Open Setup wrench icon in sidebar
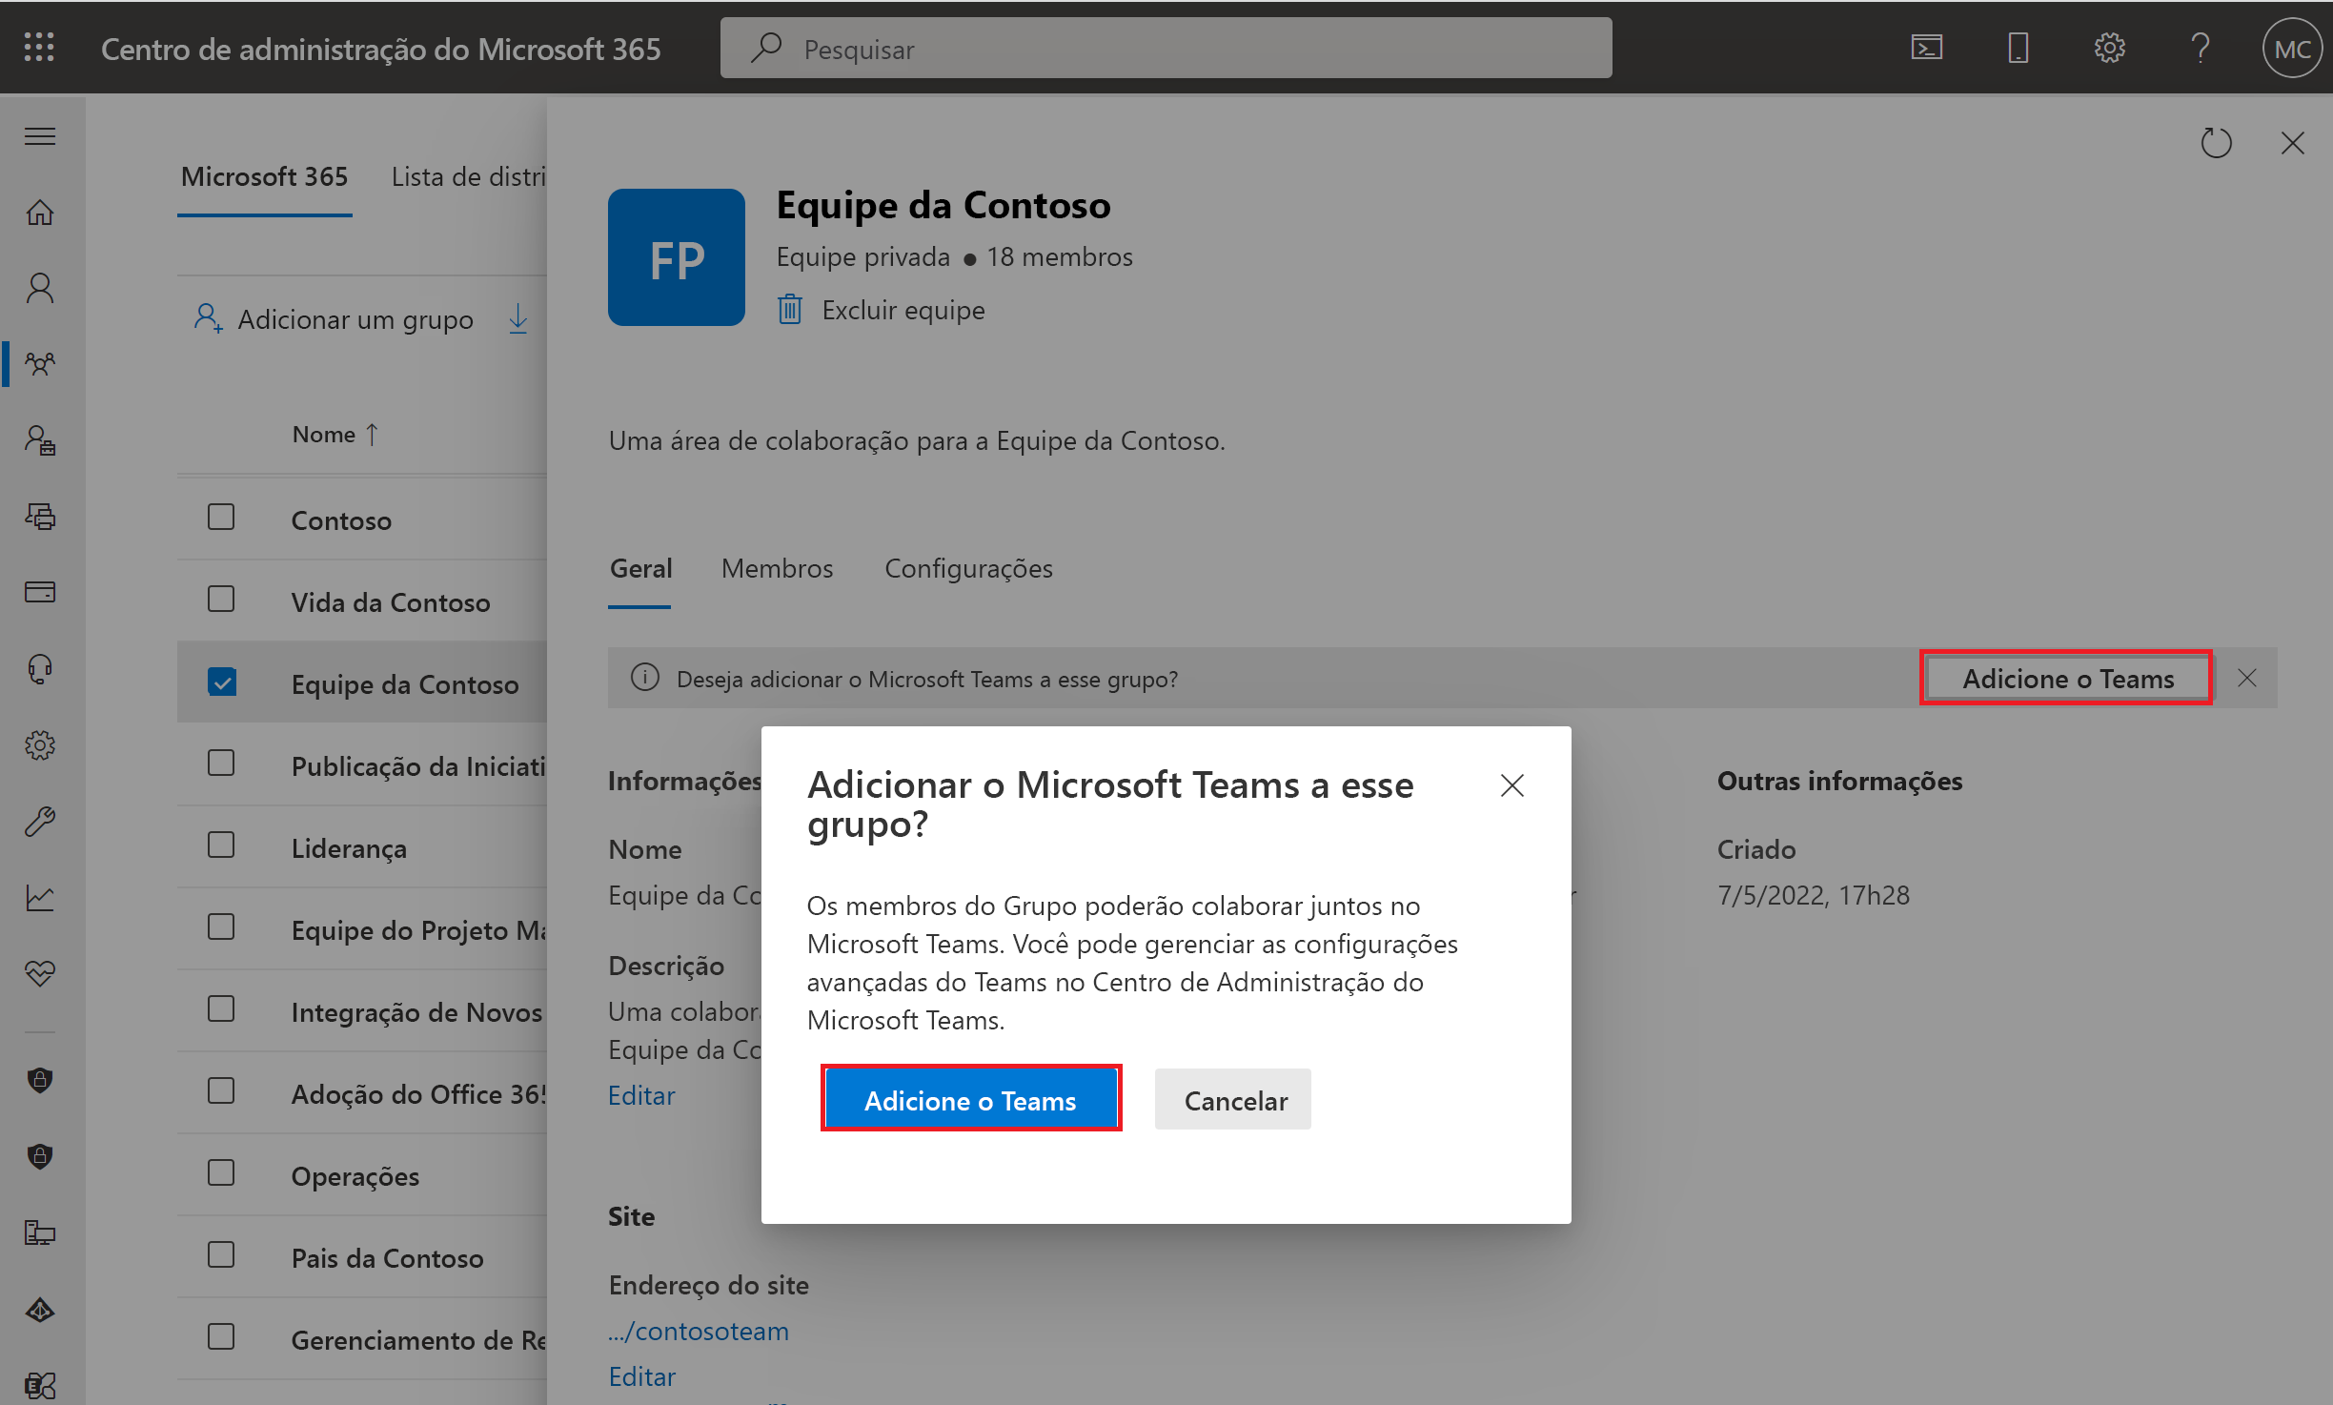2333x1405 pixels. pos(40,821)
